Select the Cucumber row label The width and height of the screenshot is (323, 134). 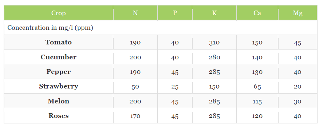tap(59, 57)
